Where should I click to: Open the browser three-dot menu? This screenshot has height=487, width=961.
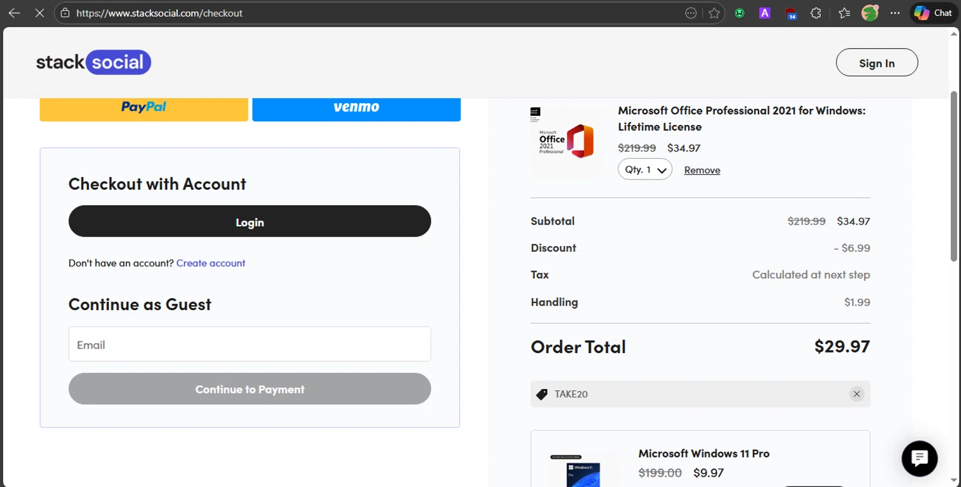click(895, 13)
